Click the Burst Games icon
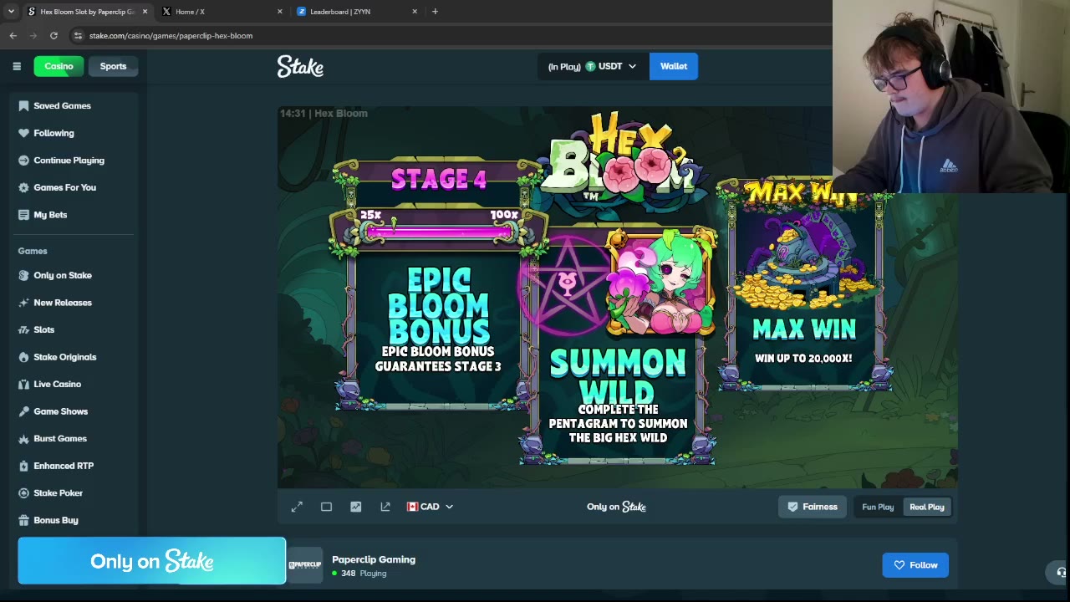Image resolution: width=1070 pixels, height=602 pixels. [23, 438]
